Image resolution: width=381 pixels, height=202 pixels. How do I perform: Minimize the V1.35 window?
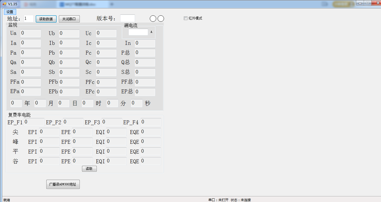pyautogui.click(x=361, y=3)
